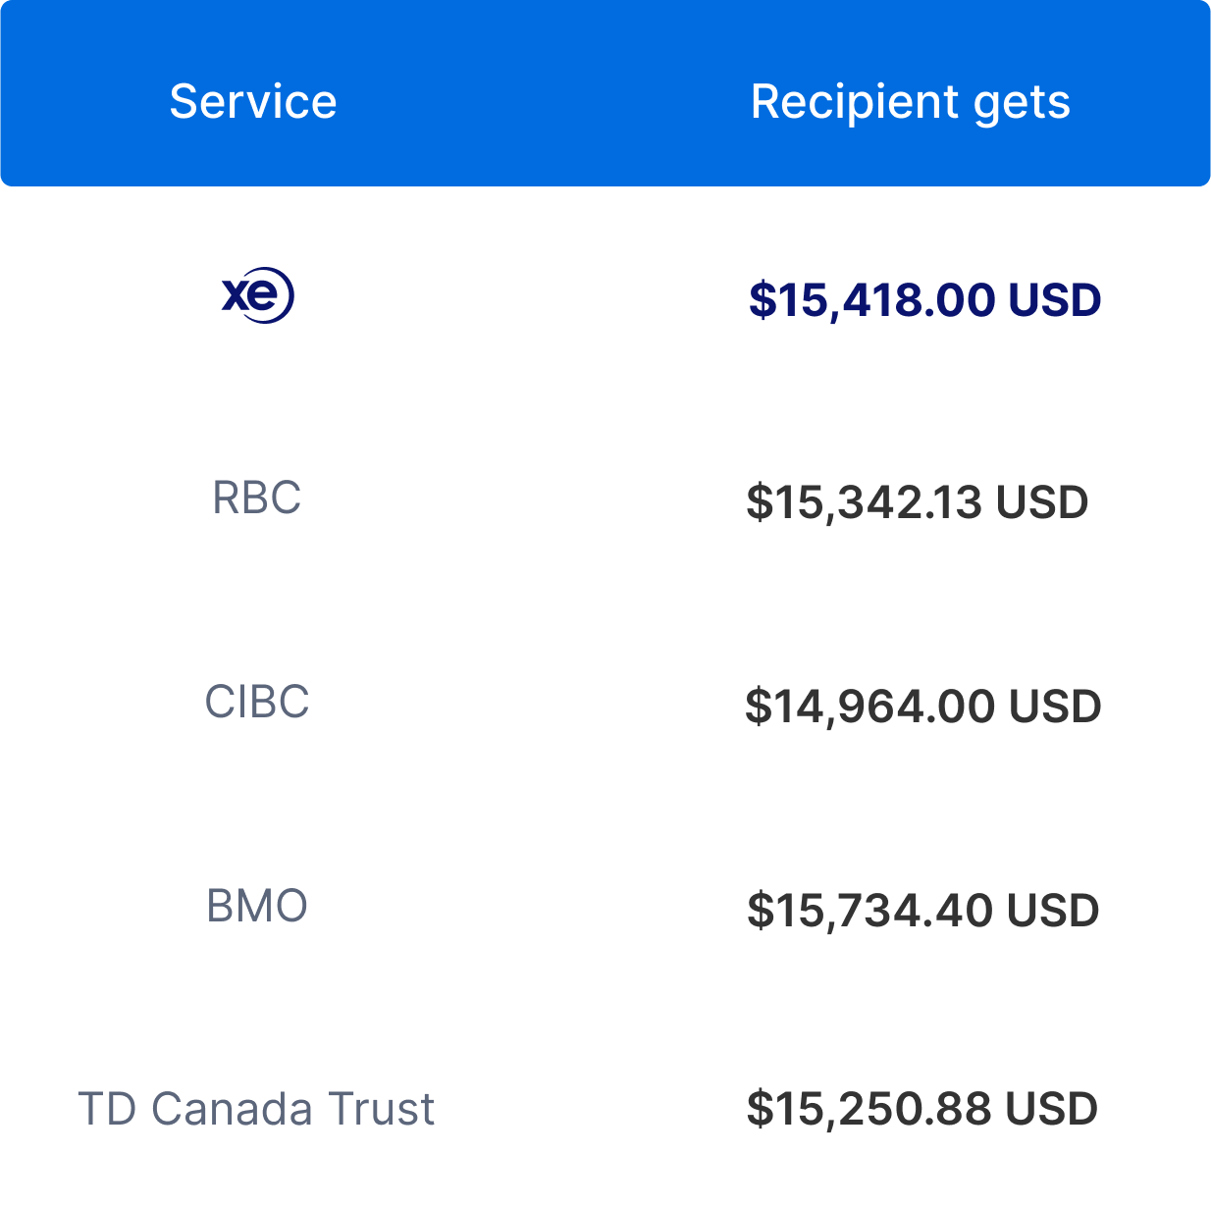Click the Xe logo icon
This screenshot has height=1206, width=1211.
tap(257, 295)
